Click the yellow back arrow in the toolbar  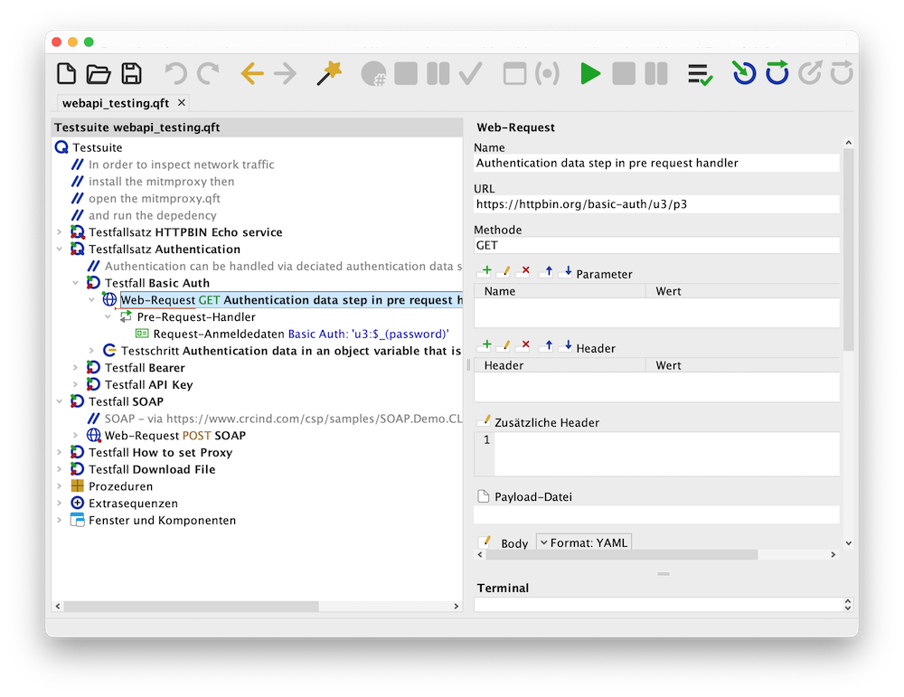pyautogui.click(x=252, y=74)
